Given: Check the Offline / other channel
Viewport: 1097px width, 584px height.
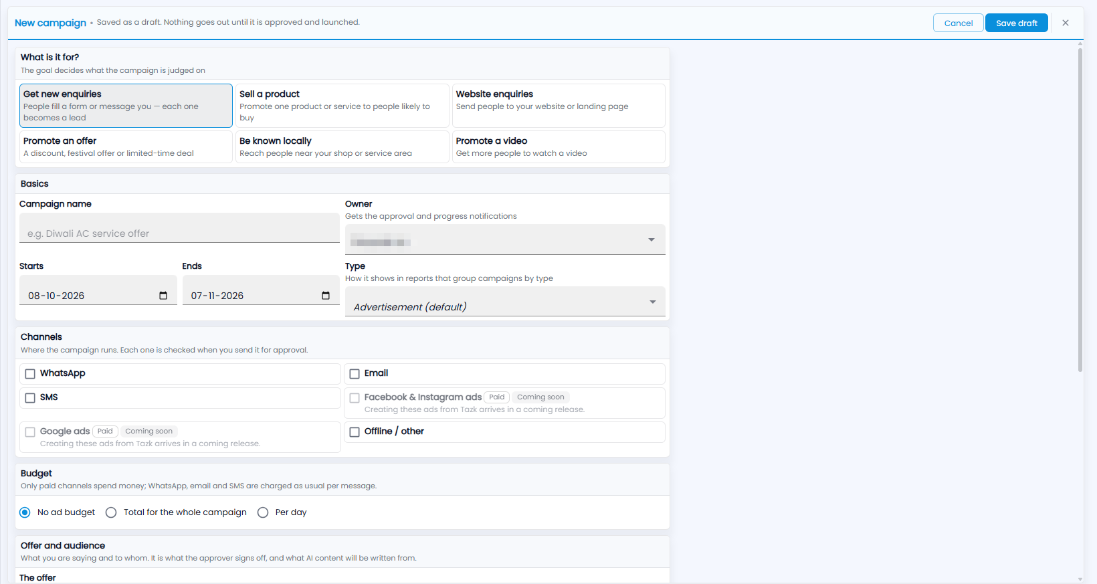Looking at the screenshot, I should [x=355, y=432].
